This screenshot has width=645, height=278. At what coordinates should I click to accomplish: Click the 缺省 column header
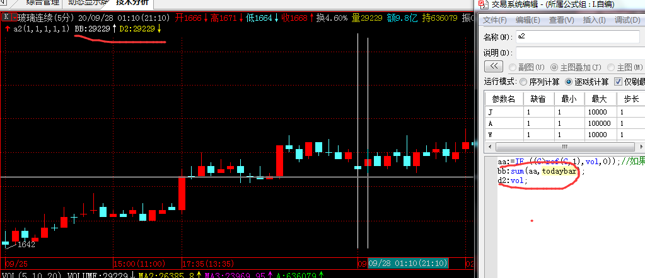[539, 99]
